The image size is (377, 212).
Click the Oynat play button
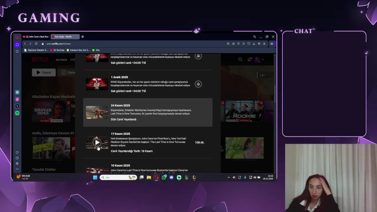(44, 72)
